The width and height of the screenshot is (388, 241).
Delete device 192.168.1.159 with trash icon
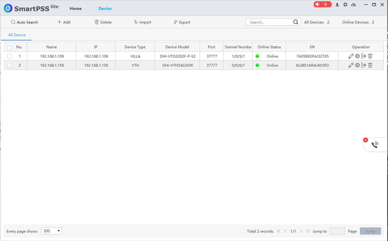pos(370,65)
